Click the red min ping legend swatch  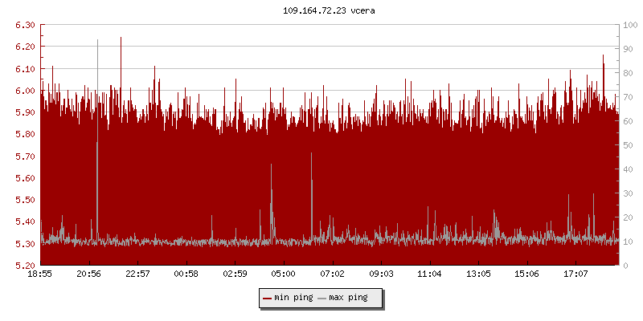coord(267,298)
